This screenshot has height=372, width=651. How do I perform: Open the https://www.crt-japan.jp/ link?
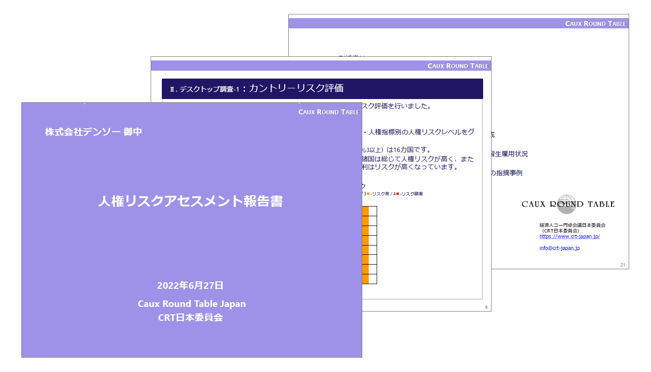pyautogui.click(x=569, y=236)
